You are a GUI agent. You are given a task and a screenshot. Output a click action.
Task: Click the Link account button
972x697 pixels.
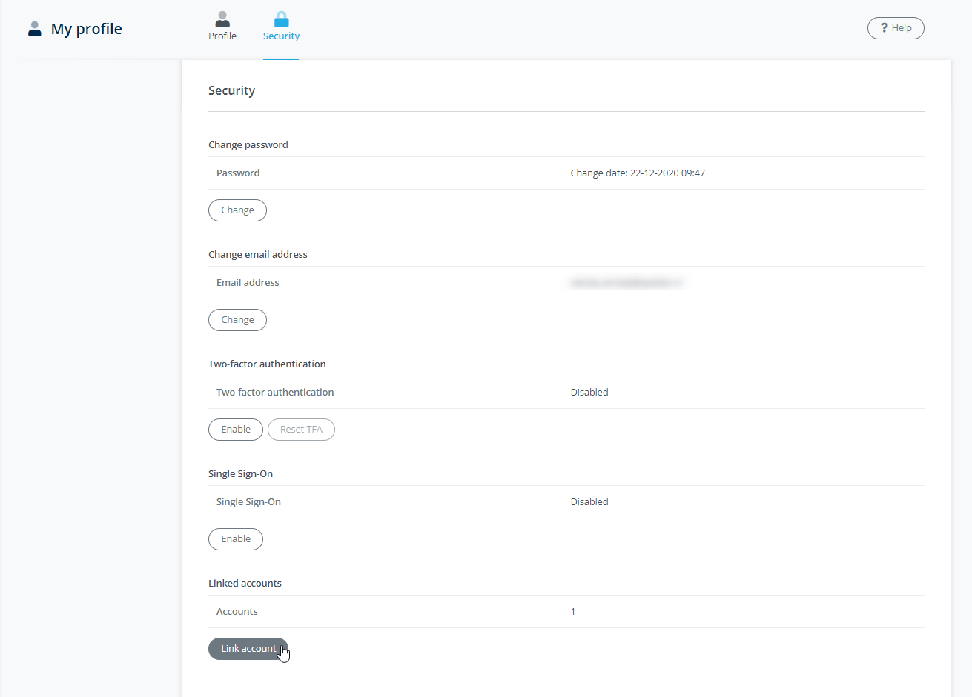coord(248,649)
